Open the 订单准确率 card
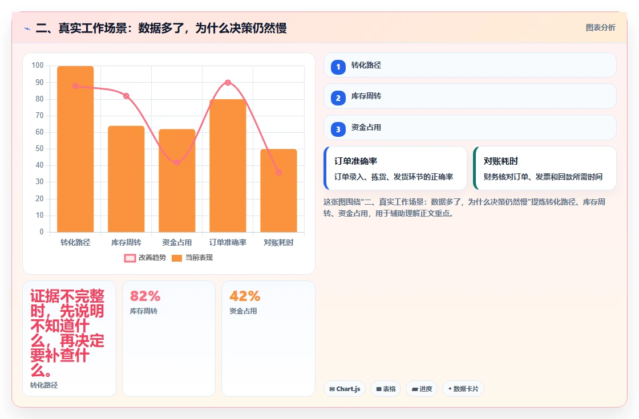 click(x=395, y=168)
